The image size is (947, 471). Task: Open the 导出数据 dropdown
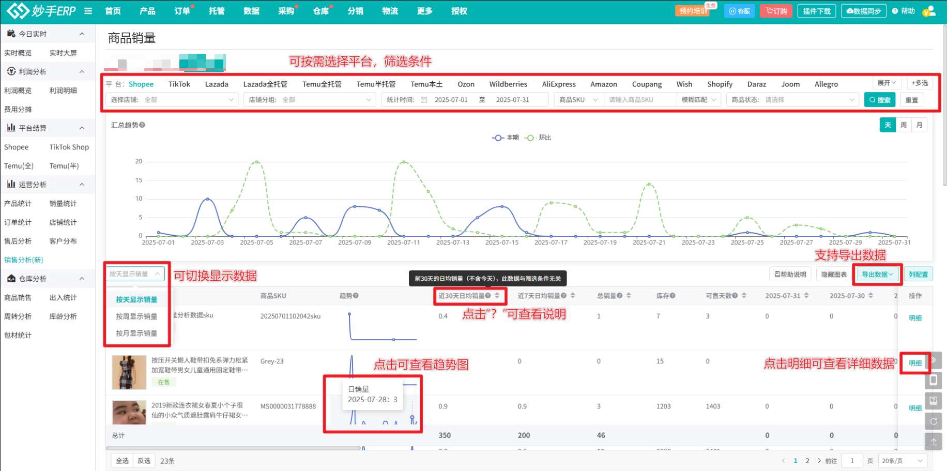[877, 275]
